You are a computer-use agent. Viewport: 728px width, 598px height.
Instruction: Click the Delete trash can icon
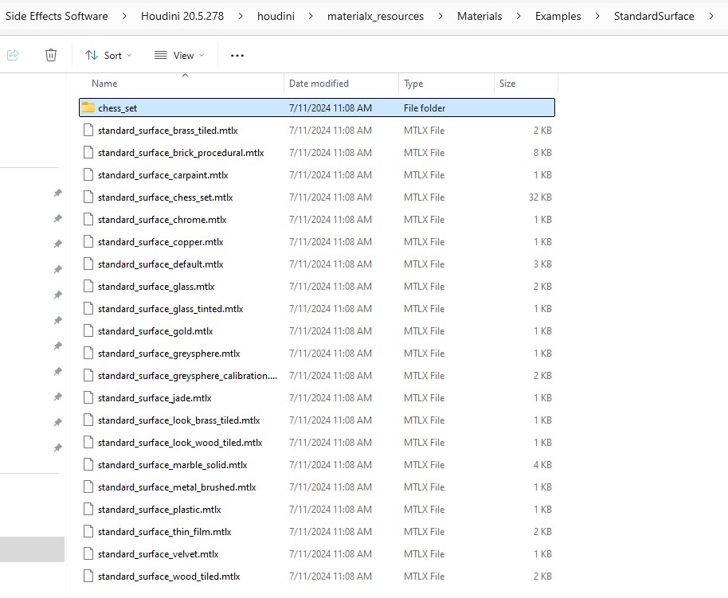(51, 55)
